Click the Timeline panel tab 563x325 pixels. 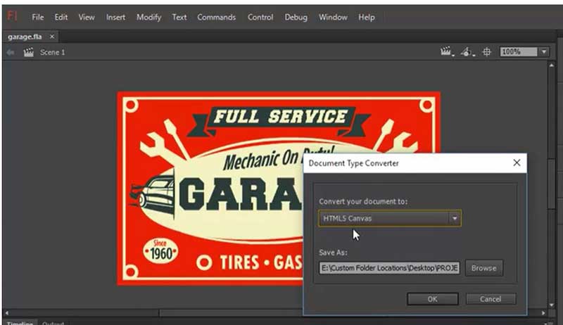tap(20, 322)
